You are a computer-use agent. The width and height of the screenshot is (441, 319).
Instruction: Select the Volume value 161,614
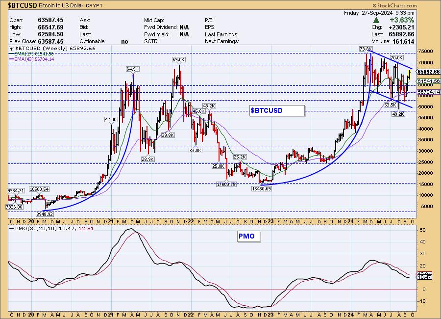click(x=402, y=41)
